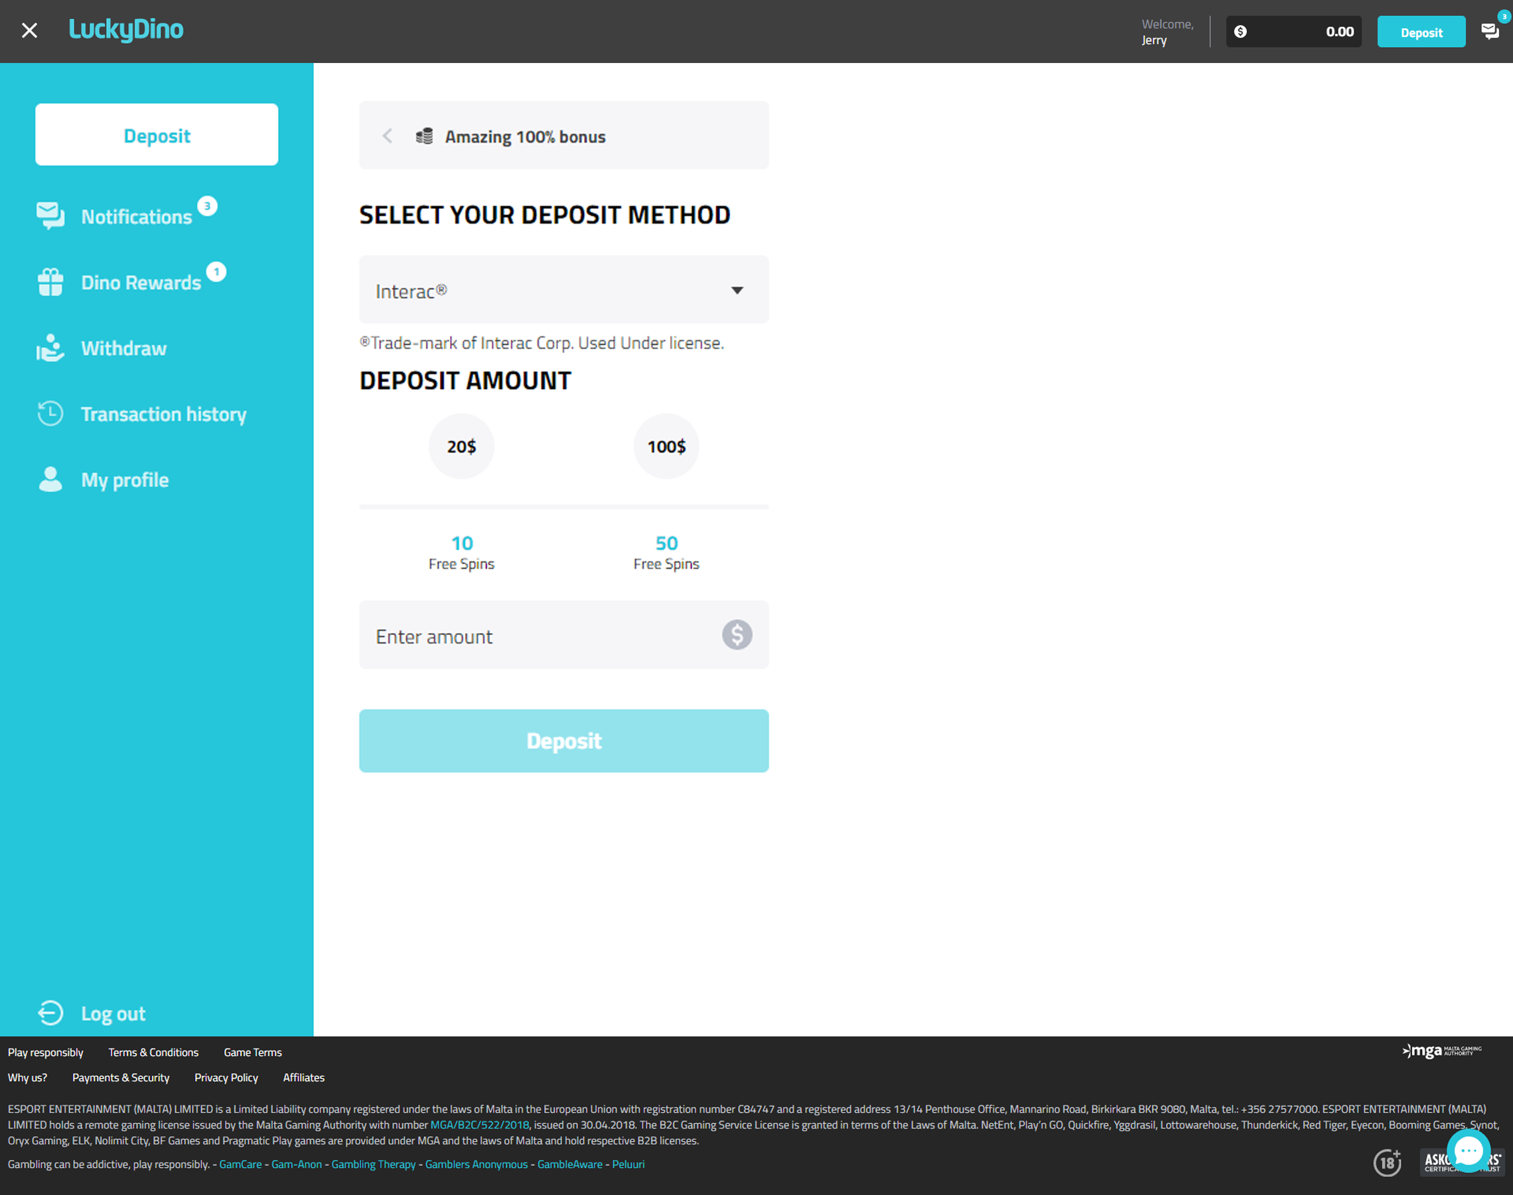Screen dimensions: 1513x1195
Task: Click the Dino Rewards gift icon
Action: pos(50,282)
